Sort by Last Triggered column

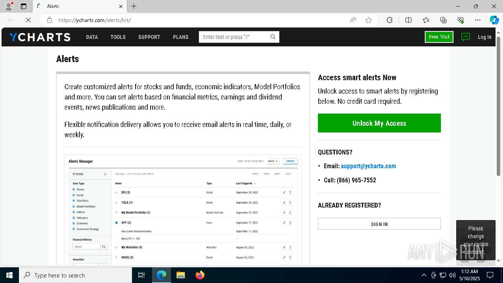pyautogui.click(x=246, y=184)
